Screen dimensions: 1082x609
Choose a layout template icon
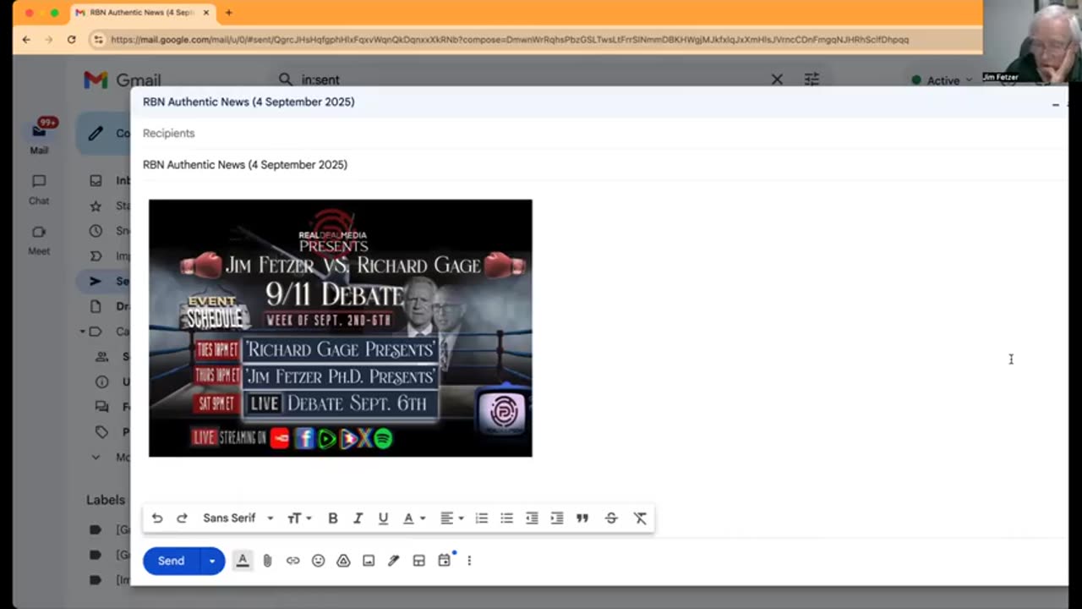click(418, 561)
